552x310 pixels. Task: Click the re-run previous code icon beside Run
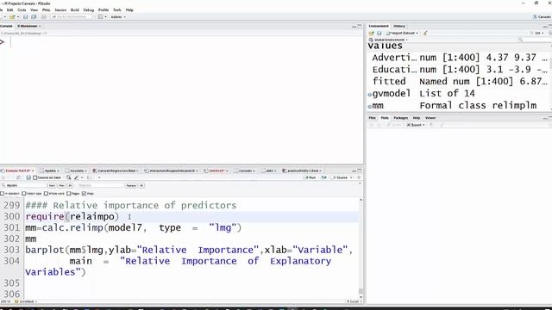[x=324, y=177]
